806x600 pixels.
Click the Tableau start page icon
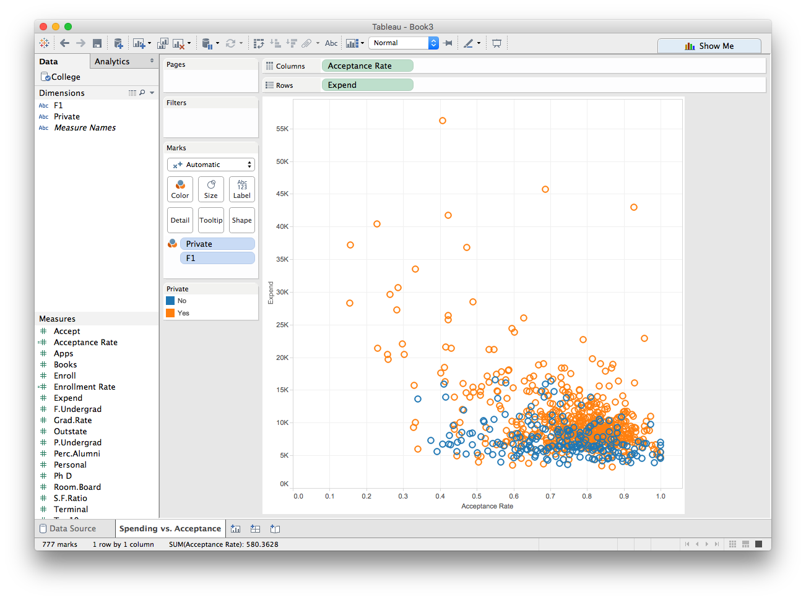click(44, 43)
